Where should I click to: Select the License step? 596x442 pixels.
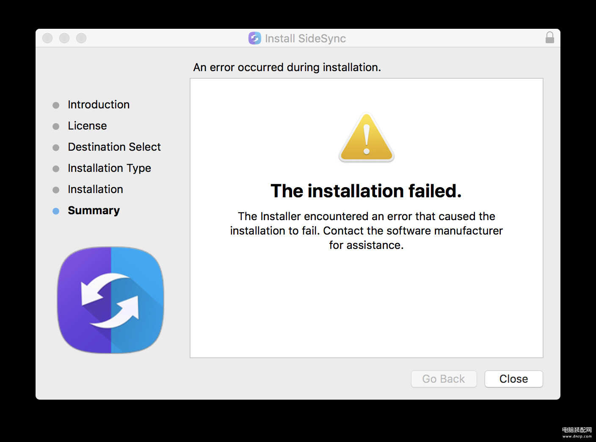click(x=87, y=126)
